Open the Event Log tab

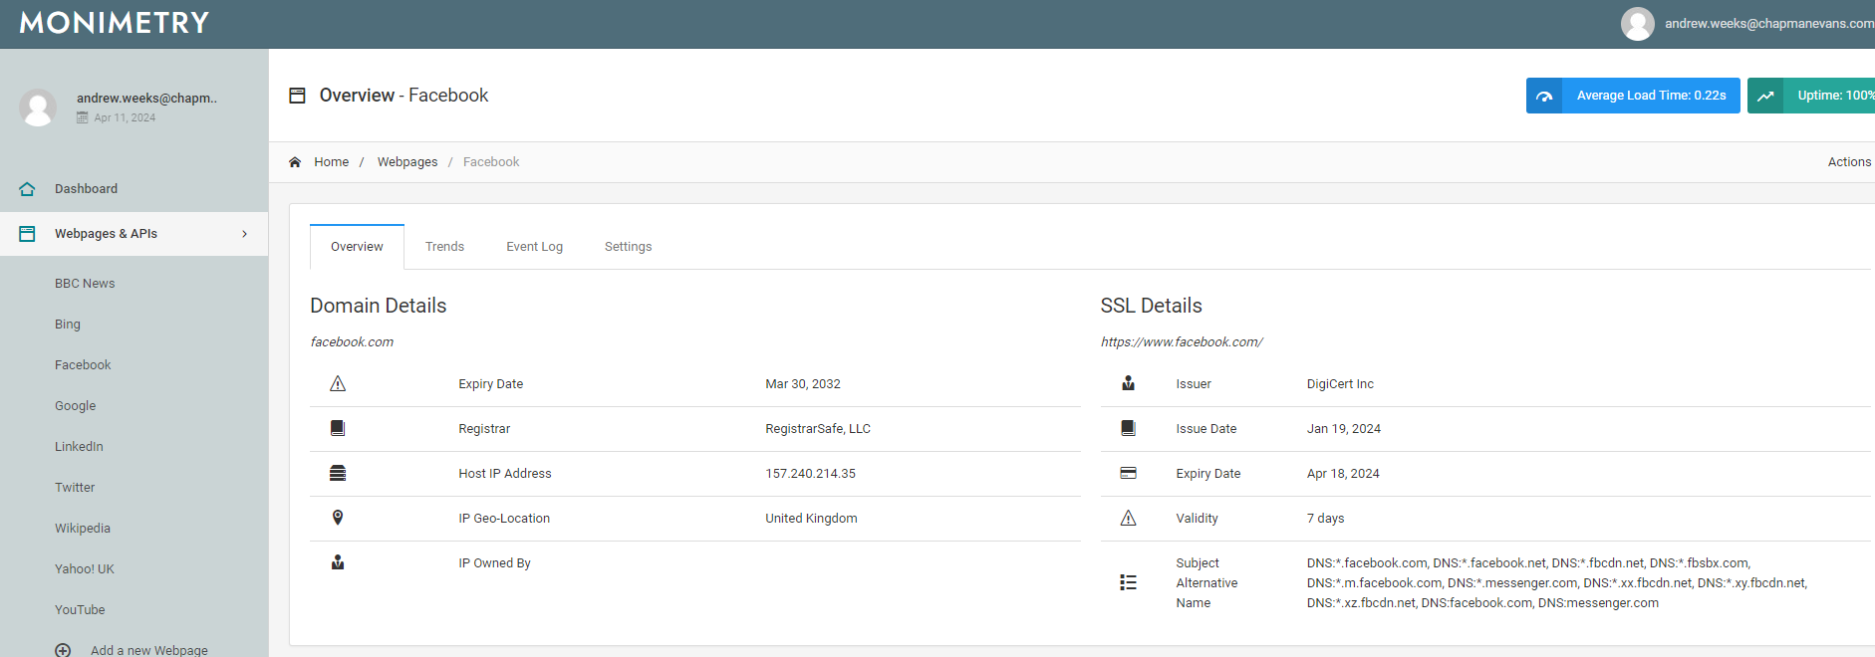(534, 247)
